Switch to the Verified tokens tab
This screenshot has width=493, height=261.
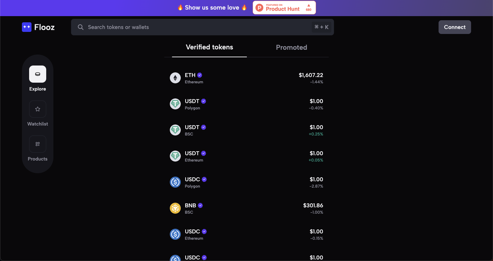(x=209, y=47)
